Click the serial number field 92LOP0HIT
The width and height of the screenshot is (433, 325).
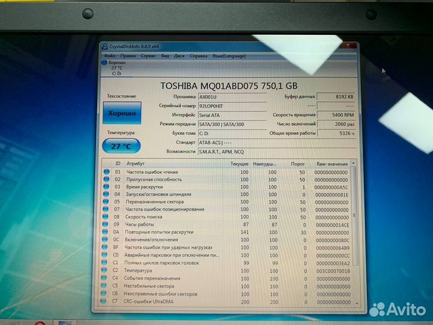(232, 106)
